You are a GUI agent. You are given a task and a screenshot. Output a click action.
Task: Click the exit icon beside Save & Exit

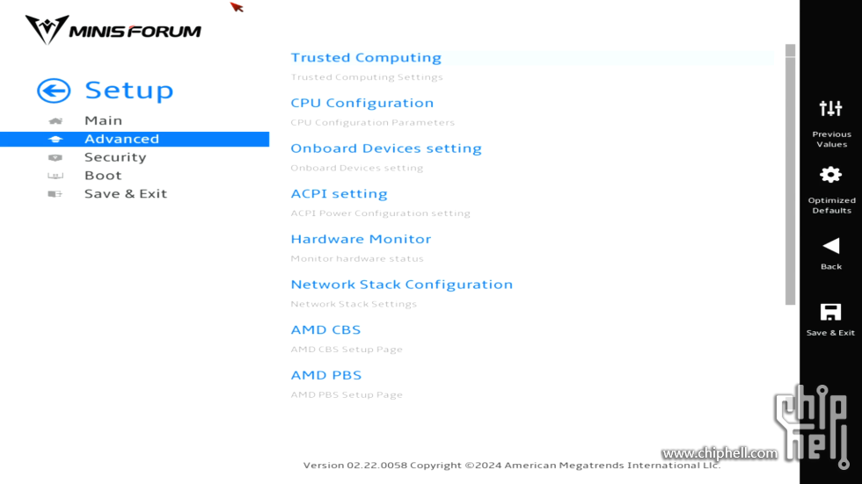[55, 194]
